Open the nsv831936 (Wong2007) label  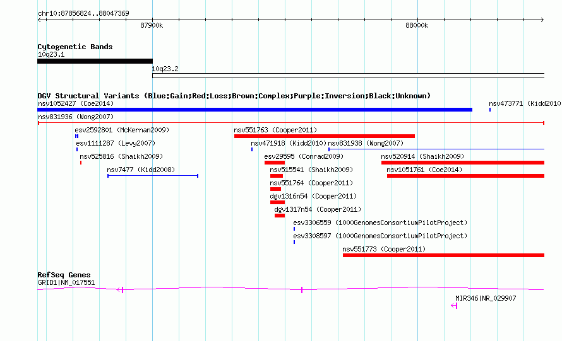click(76, 117)
